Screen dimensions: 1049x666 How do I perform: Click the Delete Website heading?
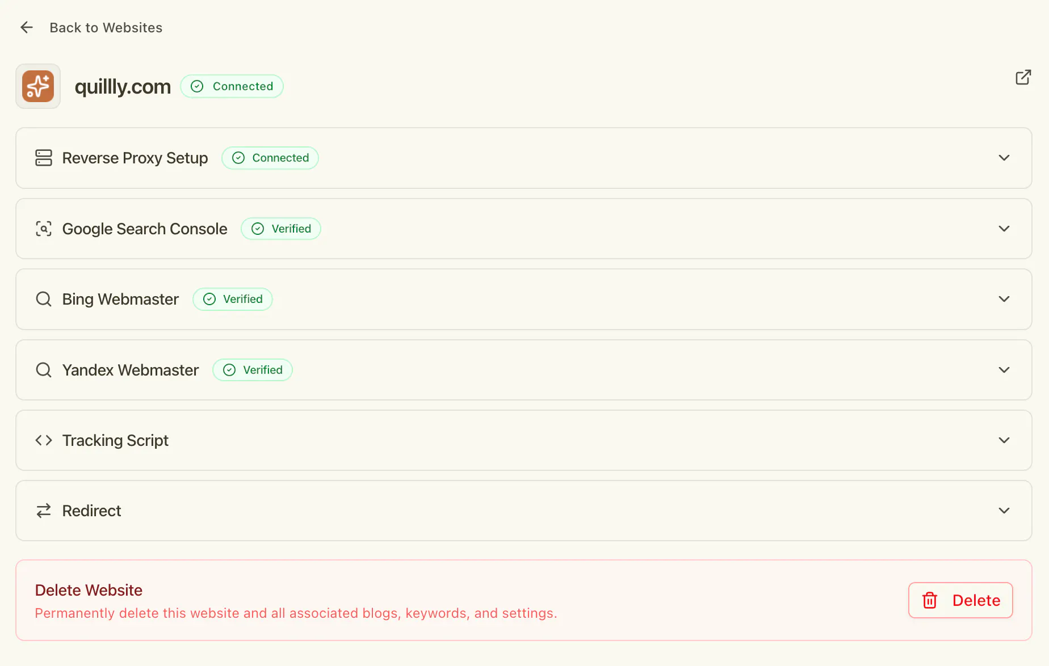coord(89,590)
